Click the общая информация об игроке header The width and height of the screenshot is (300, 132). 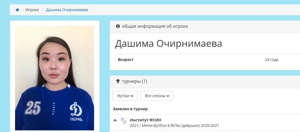(155, 26)
